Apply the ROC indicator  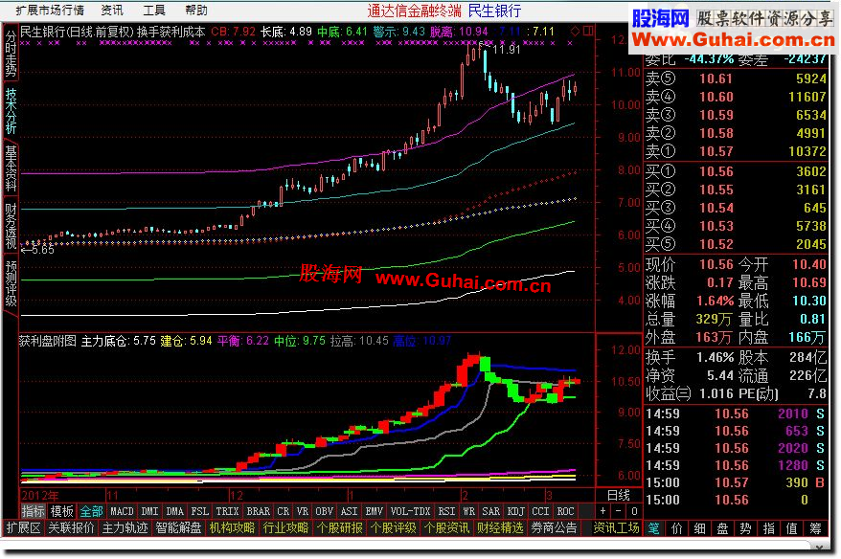tap(565, 511)
